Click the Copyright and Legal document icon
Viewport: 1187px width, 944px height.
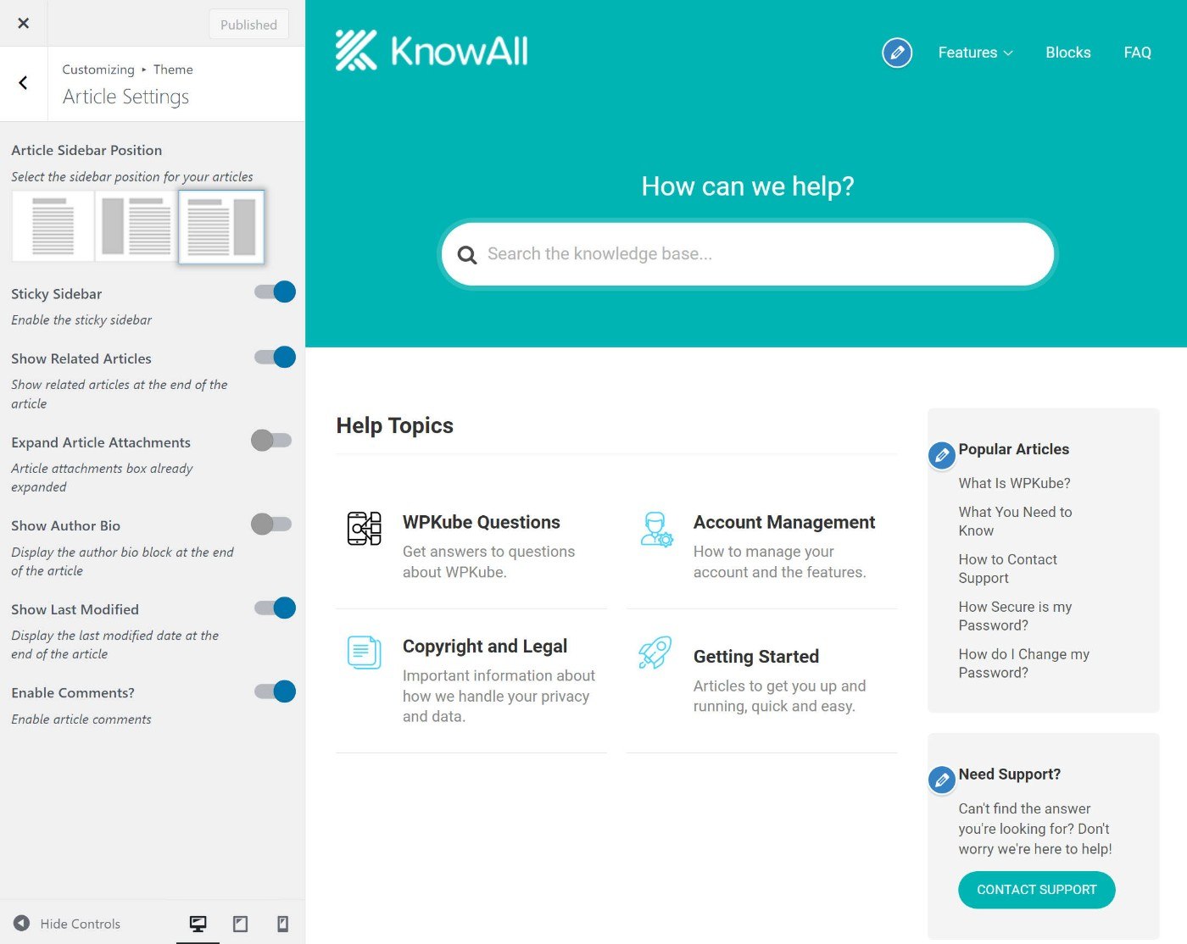tap(365, 652)
